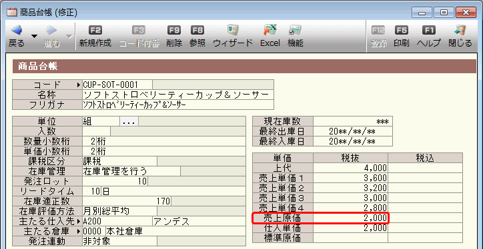
Task: Expand the 主たる倉庫 lookup arrow
Action: (79, 231)
